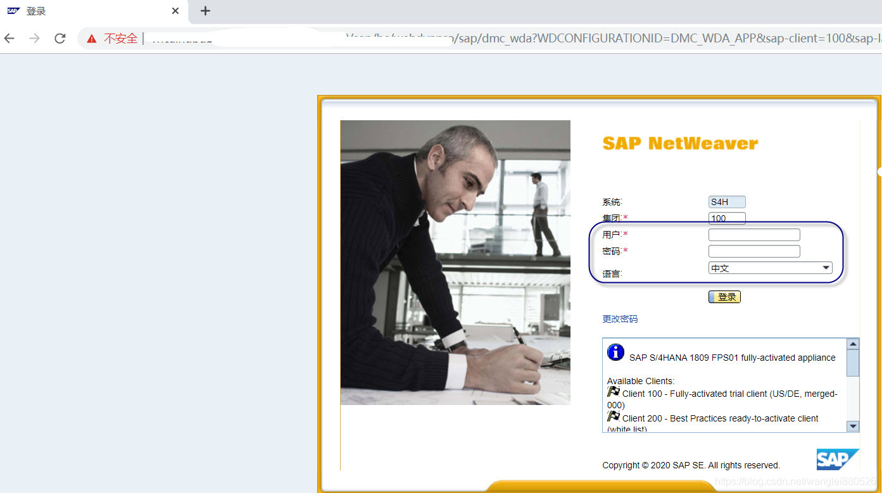
Task: Click the info box scroll-up arrow
Action: tap(853, 344)
